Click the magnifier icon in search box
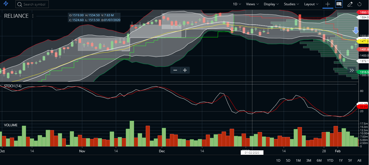The image size is (369, 165). pos(20,4)
